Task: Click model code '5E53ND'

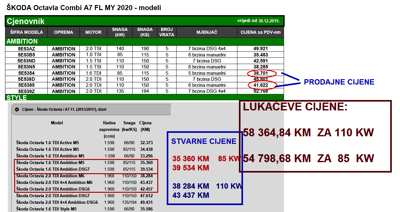Action: [x=26, y=61]
